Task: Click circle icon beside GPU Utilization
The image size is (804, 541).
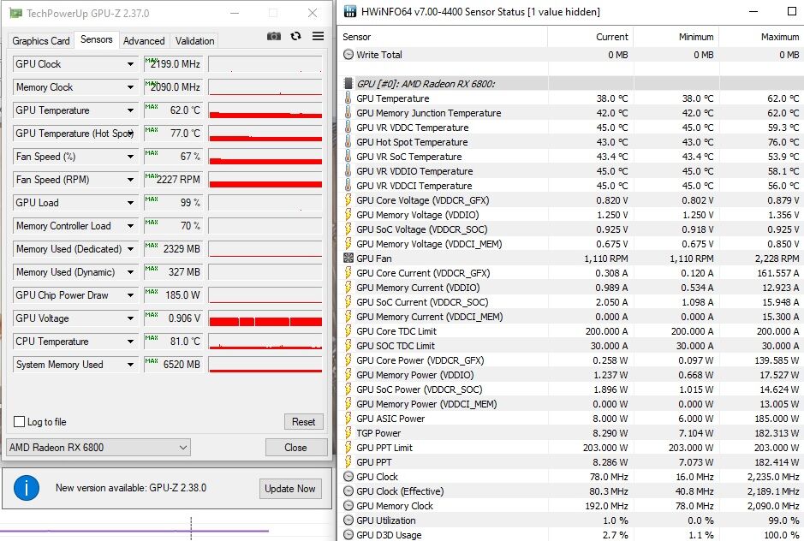Action: tap(348, 520)
